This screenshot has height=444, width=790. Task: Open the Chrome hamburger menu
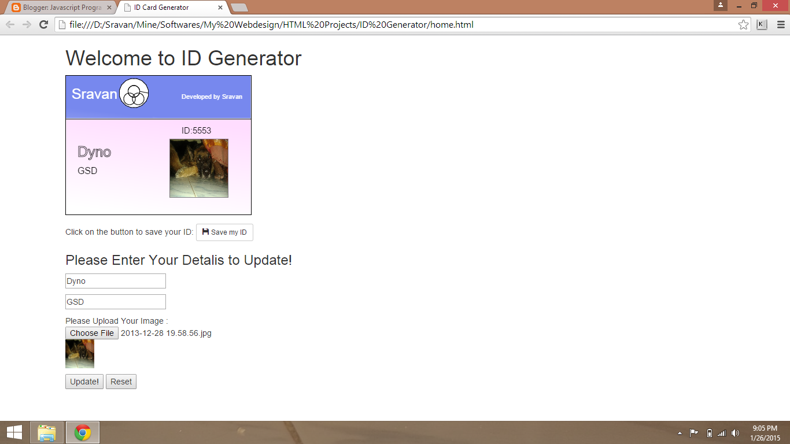pyautogui.click(x=781, y=24)
